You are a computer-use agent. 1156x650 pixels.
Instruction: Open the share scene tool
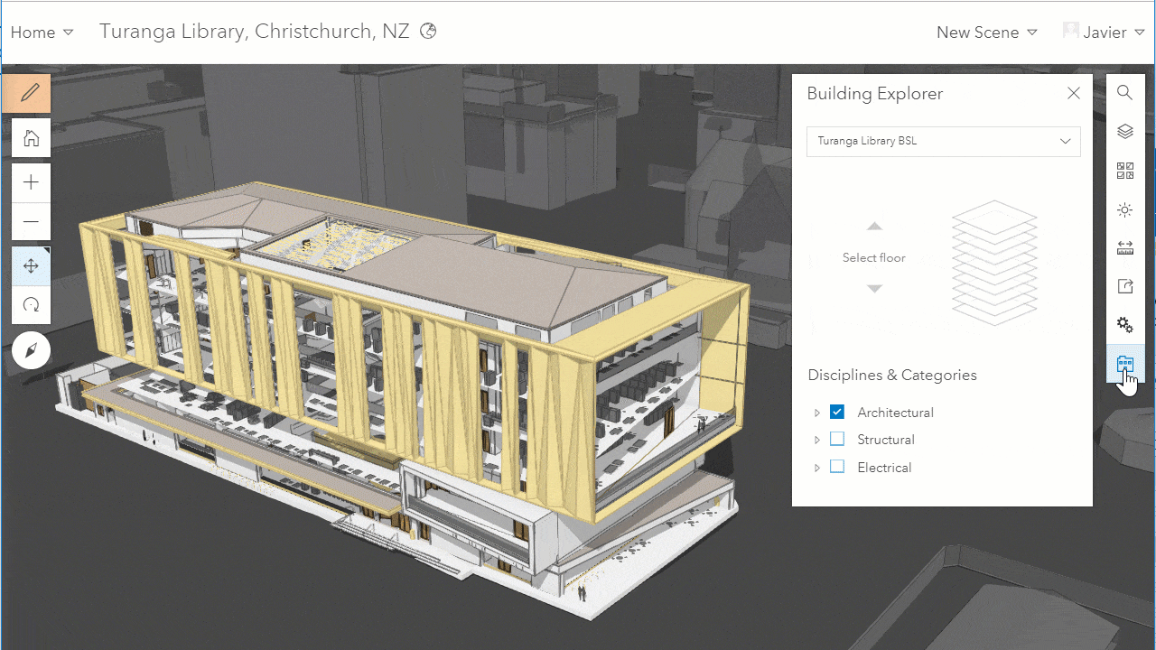point(1124,286)
